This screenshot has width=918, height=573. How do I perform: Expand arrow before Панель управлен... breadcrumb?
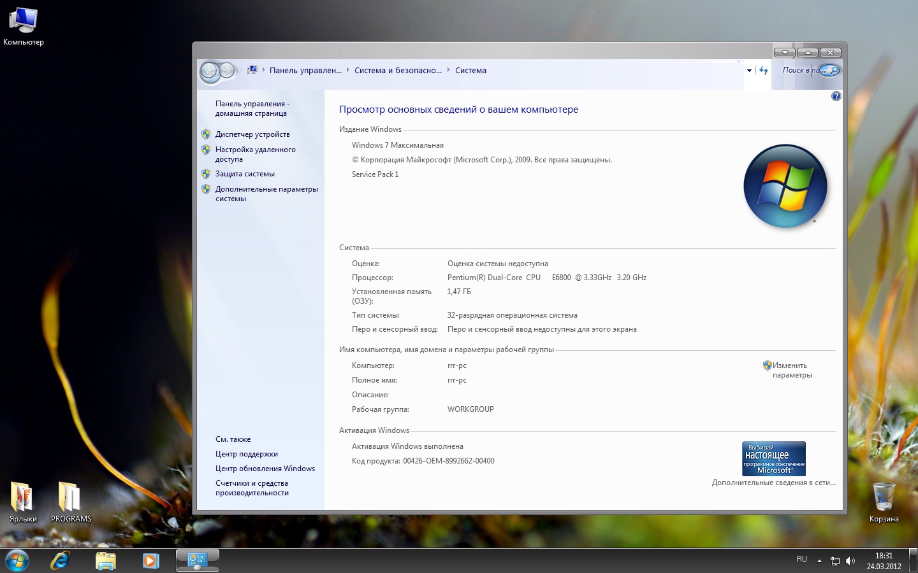[x=263, y=70]
